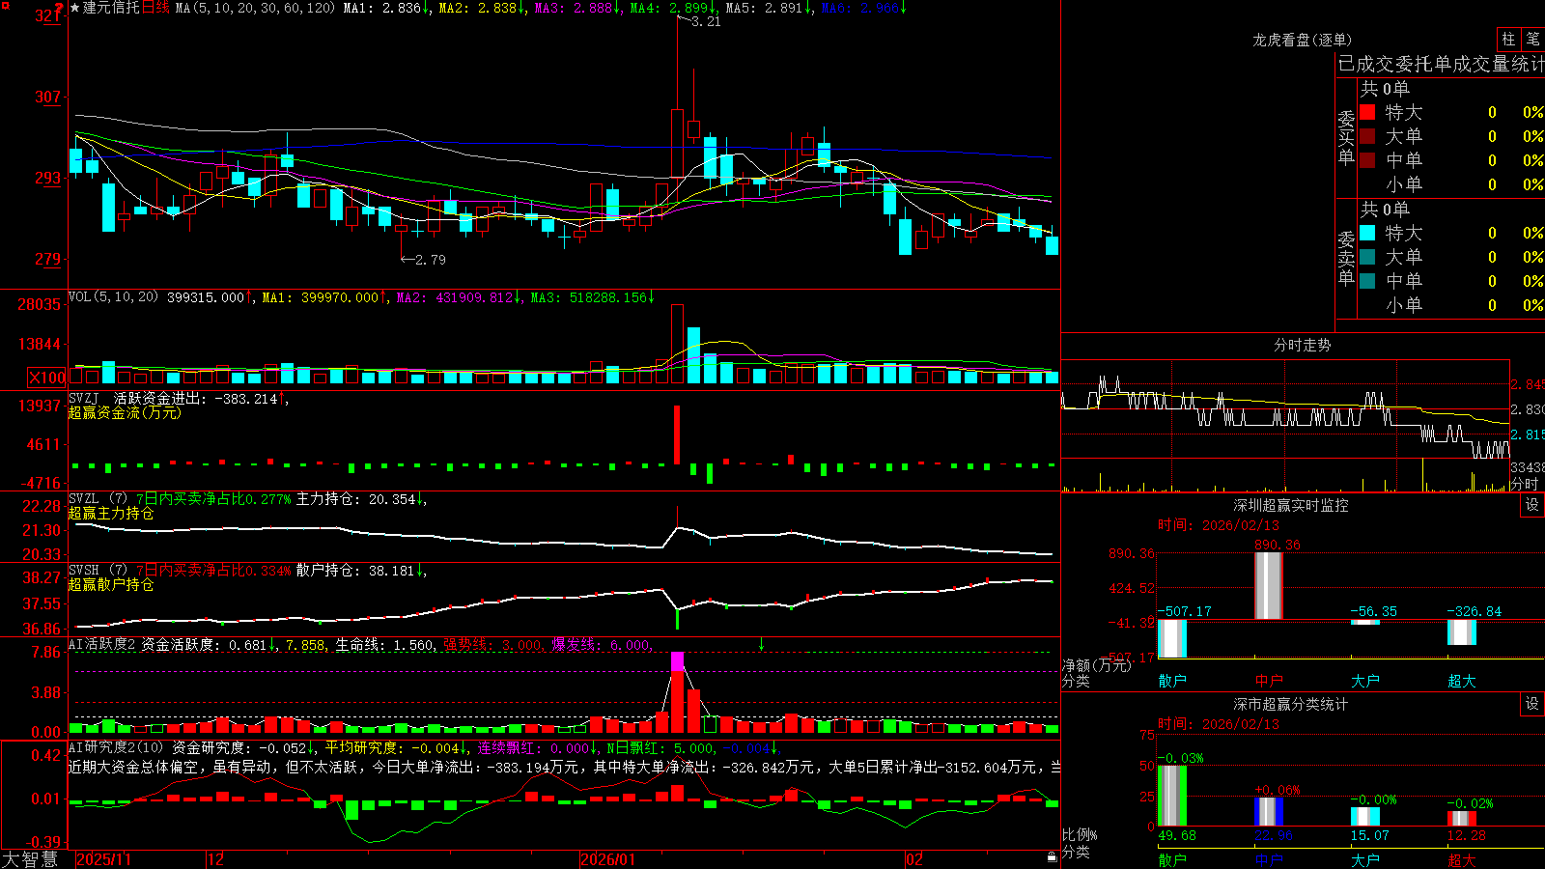Switch 龙虎看盘 to 笔 view
The width and height of the screenshot is (1545, 869).
1533,39
